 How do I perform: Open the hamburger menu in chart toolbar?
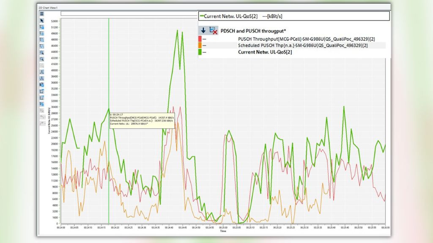(x=42, y=14)
